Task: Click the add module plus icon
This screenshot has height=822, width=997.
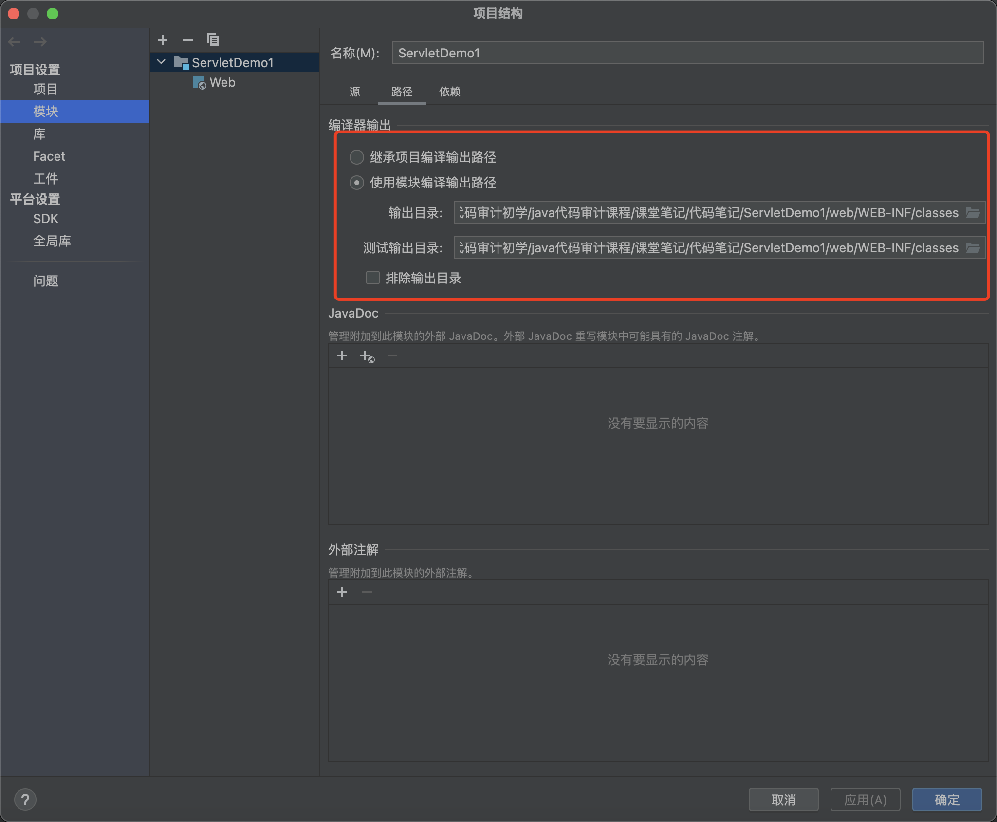Action: coord(163,40)
